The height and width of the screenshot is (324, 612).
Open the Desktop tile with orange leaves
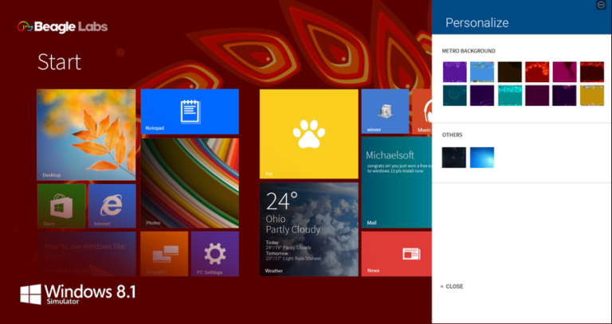86,135
